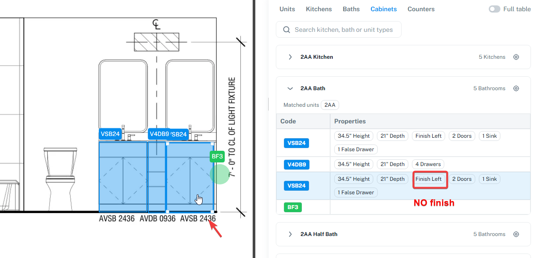Select V4DB9 label on the drawing
The width and height of the screenshot is (535, 258).
tap(159, 134)
